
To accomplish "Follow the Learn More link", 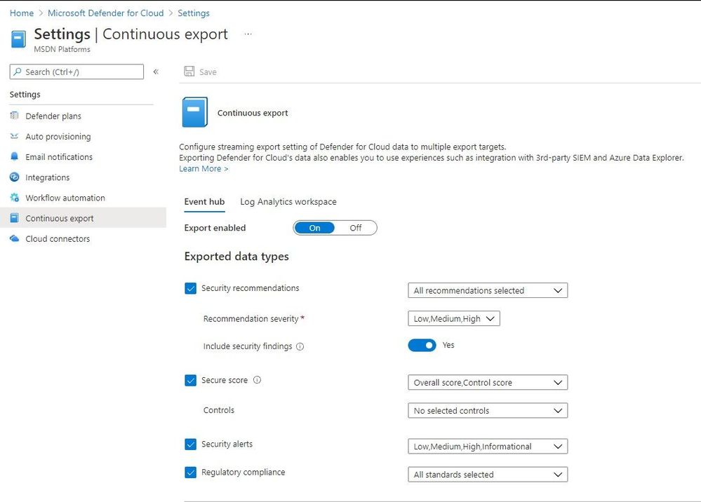I will click(x=203, y=169).
